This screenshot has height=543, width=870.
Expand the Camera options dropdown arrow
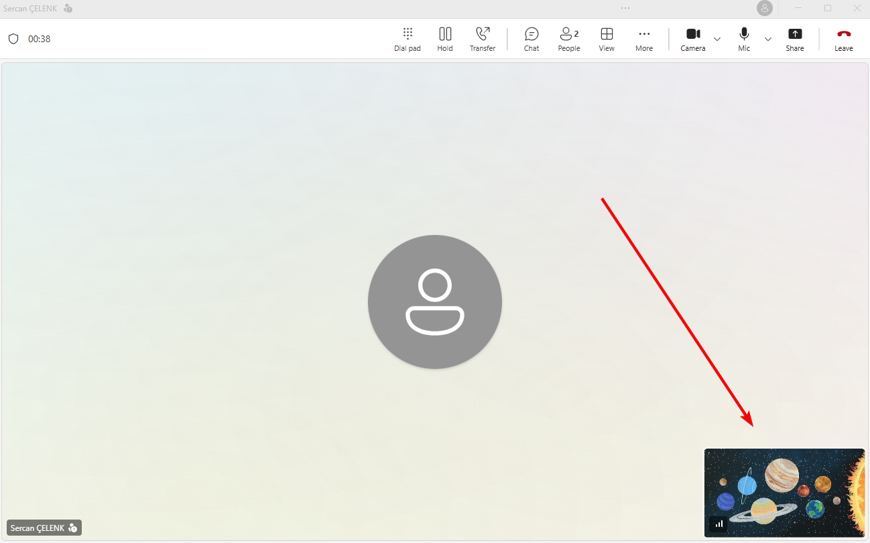click(717, 39)
